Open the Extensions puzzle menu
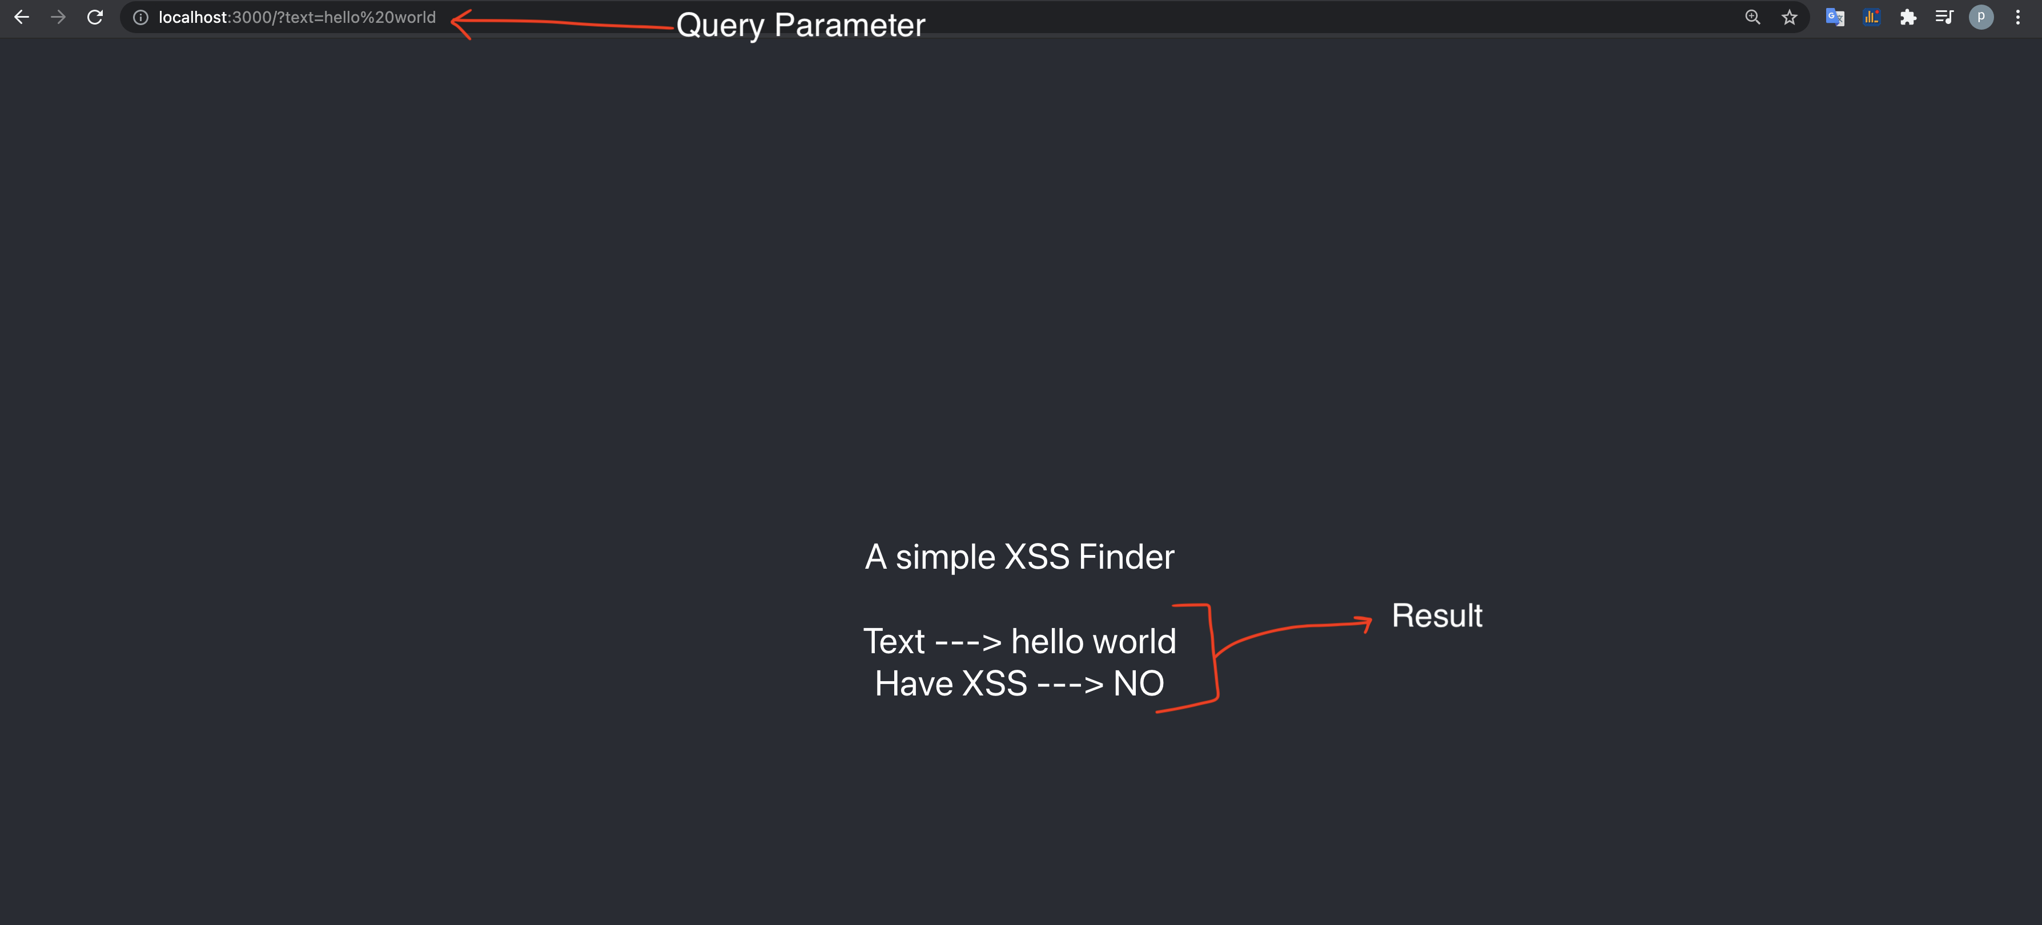 pyautogui.click(x=1908, y=17)
